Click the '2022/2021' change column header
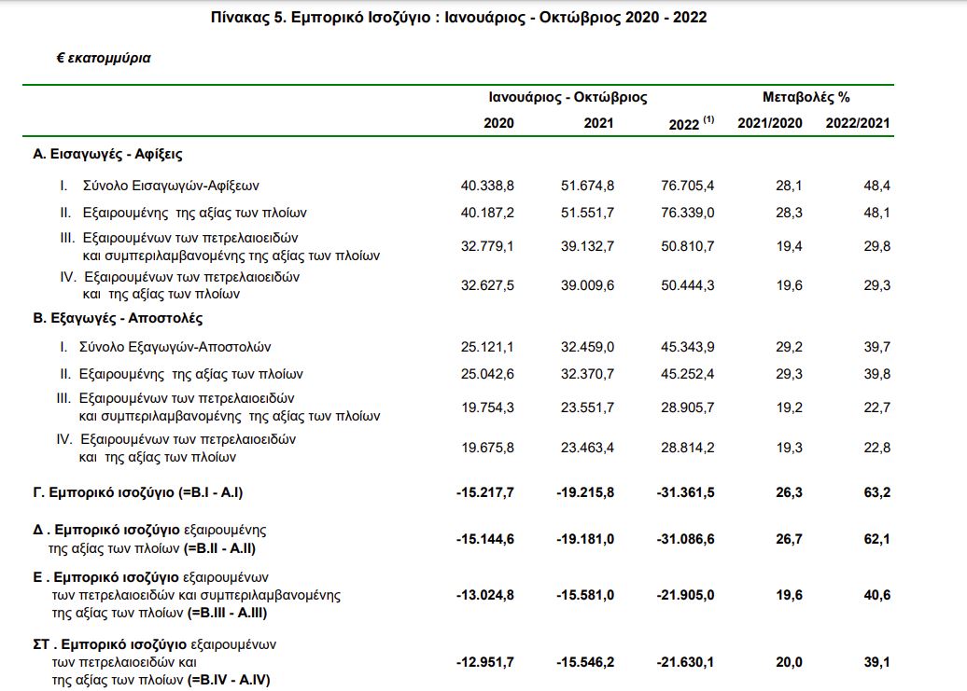967x691 pixels. (858, 123)
